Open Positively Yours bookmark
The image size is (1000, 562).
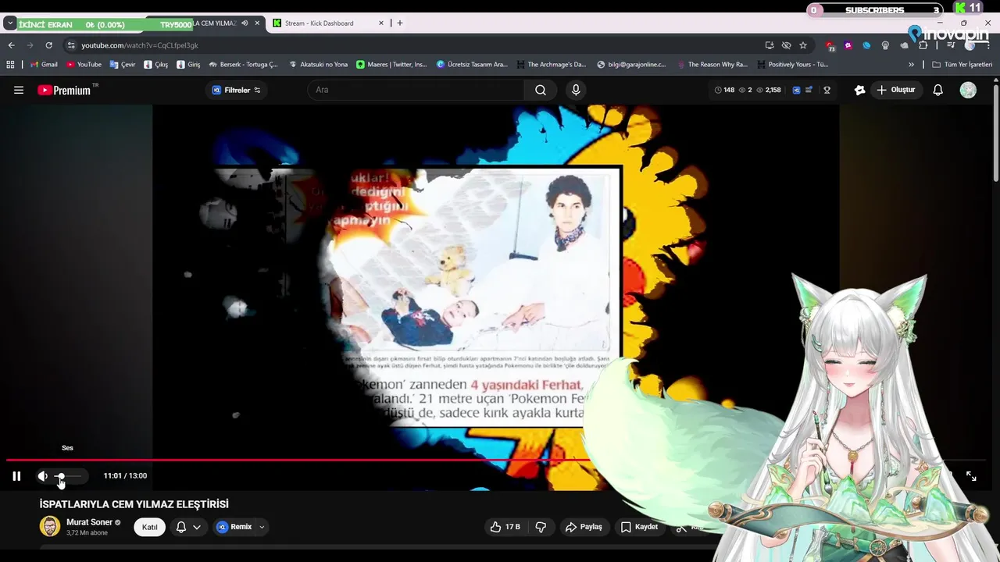pos(792,65)
